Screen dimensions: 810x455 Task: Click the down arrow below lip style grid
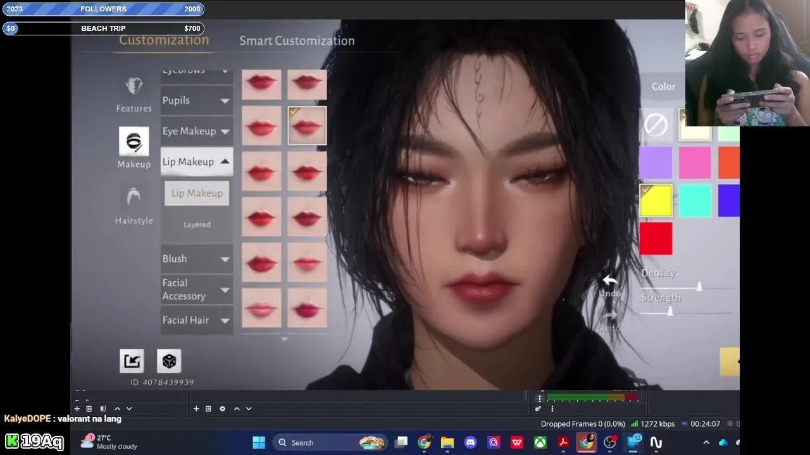[284, 339]
